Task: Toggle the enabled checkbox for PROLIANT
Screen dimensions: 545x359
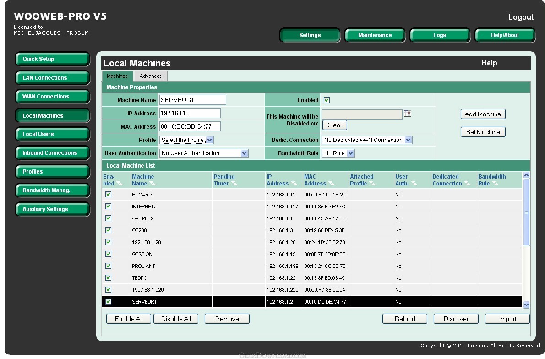Action: [109, 266]
